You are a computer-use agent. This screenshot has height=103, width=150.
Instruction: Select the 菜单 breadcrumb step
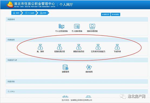43,13
